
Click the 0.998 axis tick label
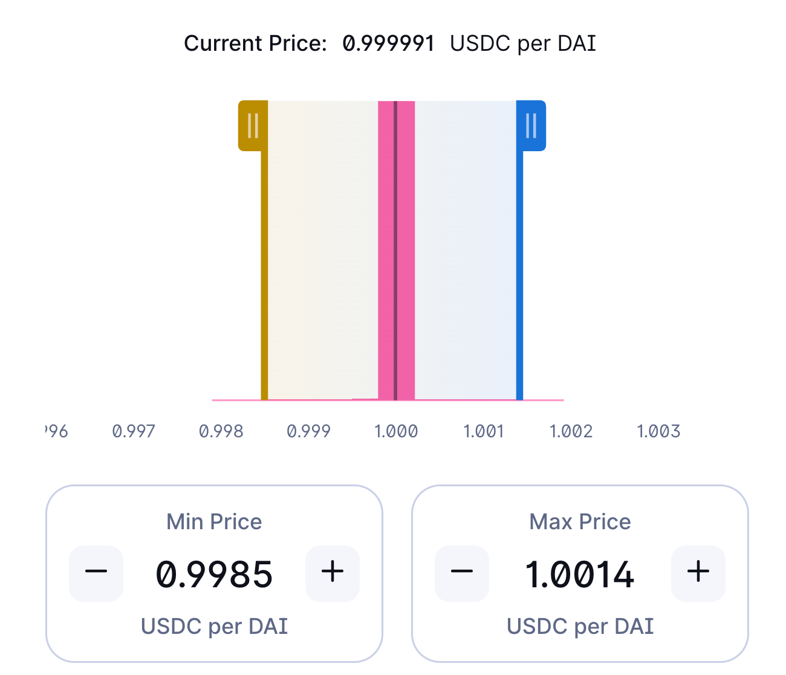pos(221,431)
